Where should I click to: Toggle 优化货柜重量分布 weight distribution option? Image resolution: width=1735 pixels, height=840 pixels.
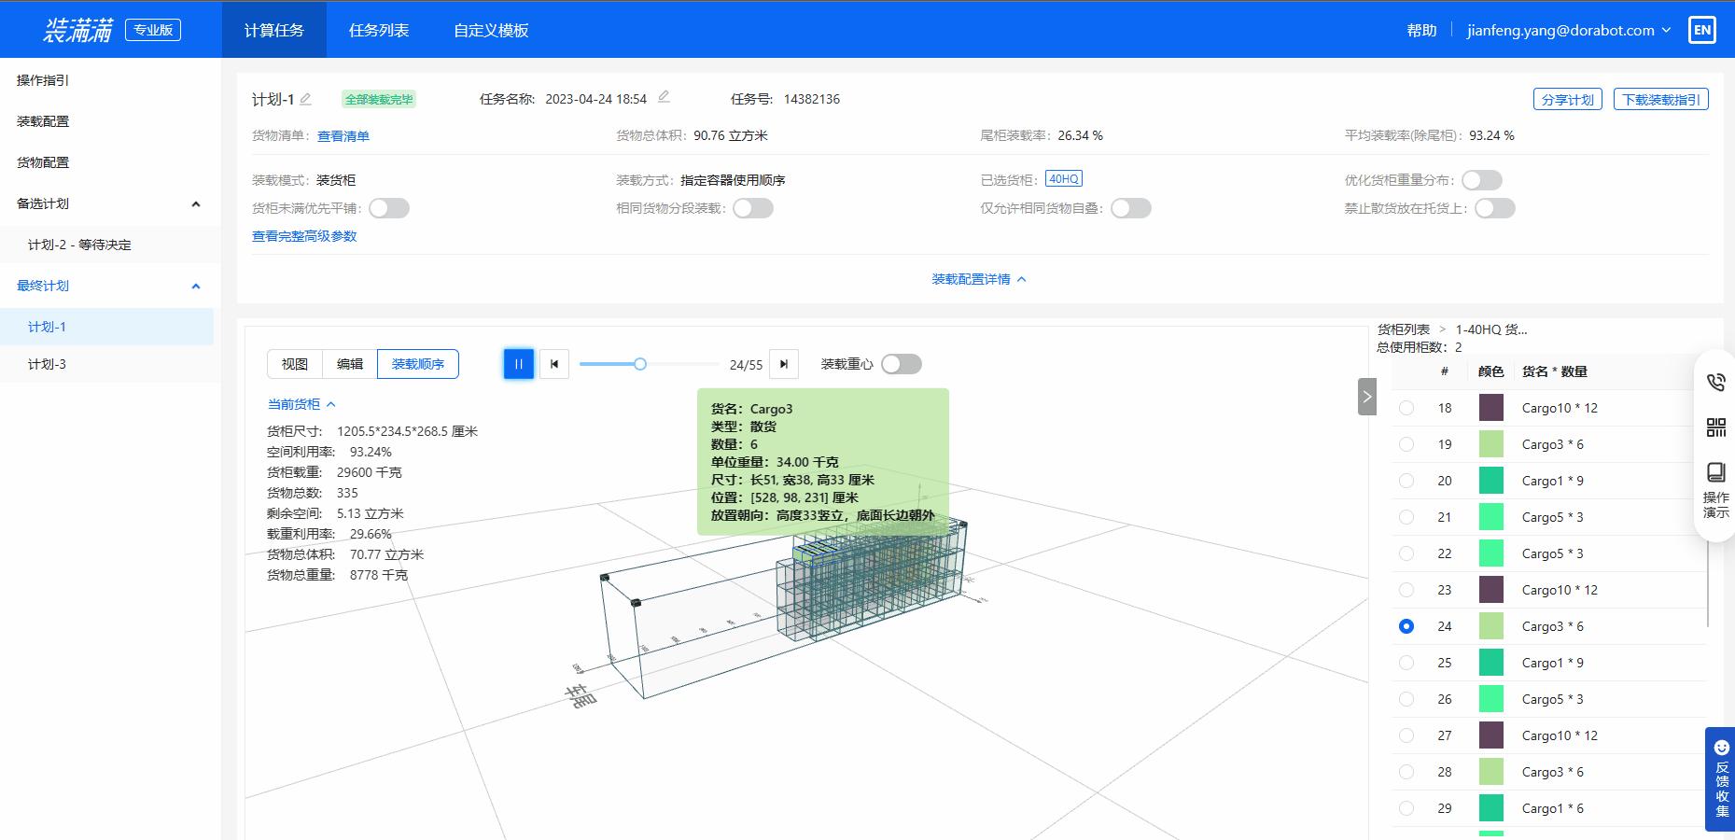[x=1482, y=179]
